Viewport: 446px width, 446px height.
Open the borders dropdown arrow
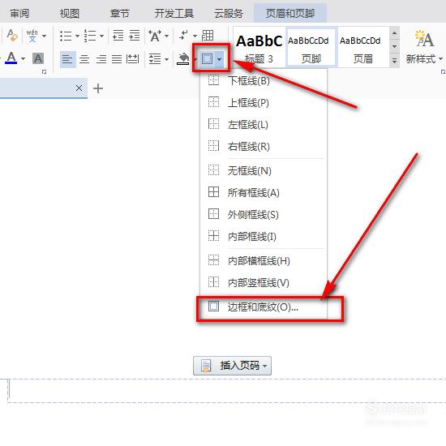coord(219,59)
